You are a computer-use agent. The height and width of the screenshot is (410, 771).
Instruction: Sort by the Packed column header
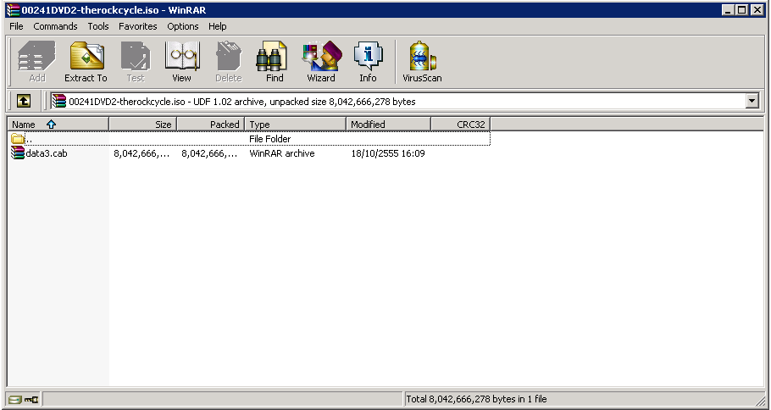point(210,125)
